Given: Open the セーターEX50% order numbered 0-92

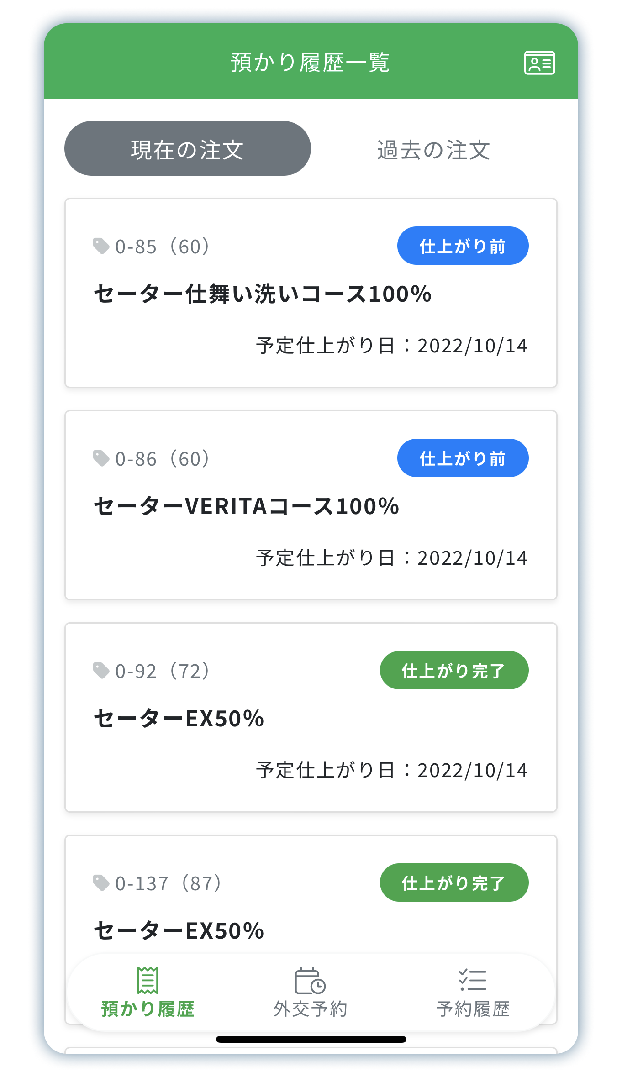Looking at the screenshot, I should coord(179,718).
